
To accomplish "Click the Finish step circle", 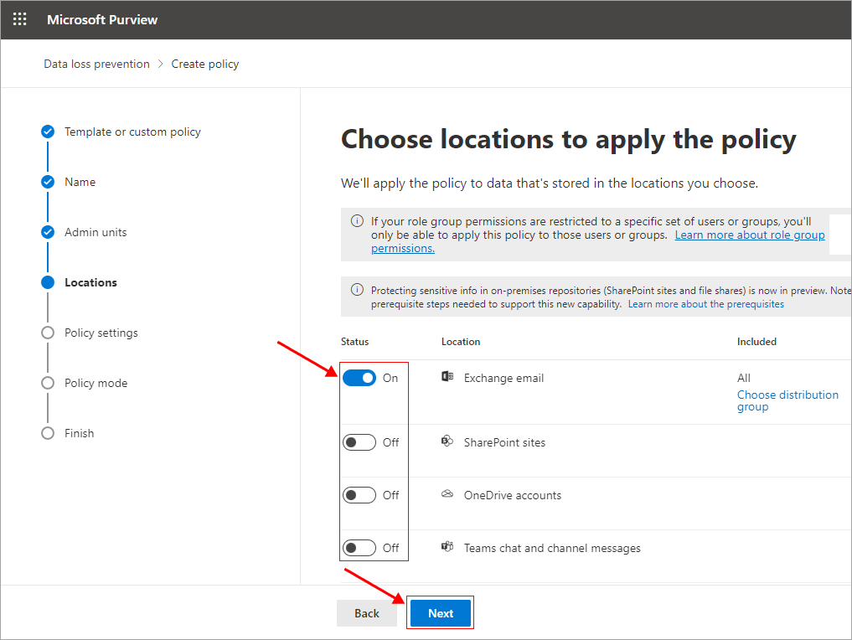I will (48, 433).
